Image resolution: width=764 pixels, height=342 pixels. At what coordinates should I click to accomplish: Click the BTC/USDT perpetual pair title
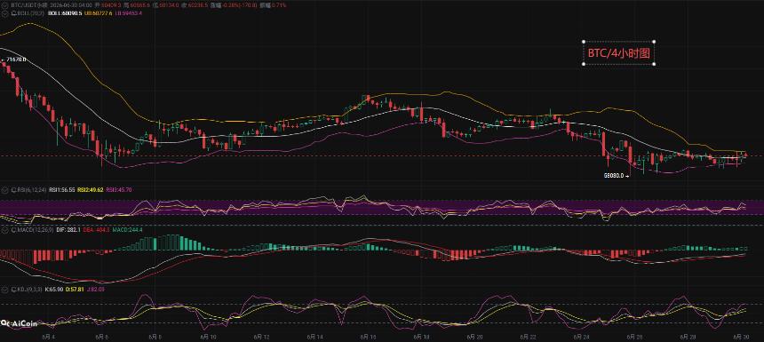coord(28,4)
